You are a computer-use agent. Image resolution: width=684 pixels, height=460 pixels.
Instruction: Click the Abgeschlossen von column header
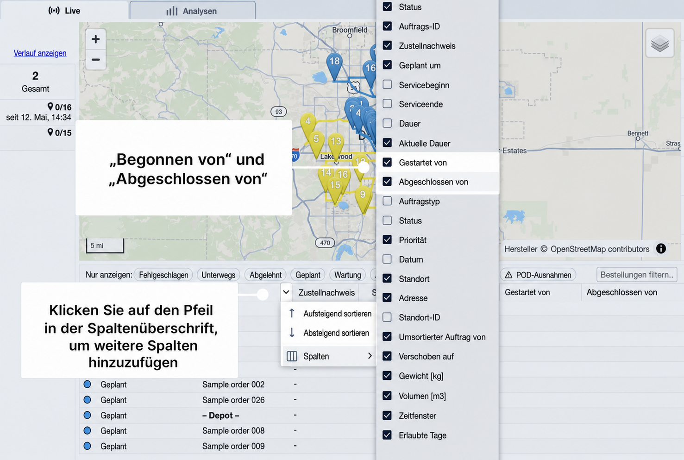point(621,292)
